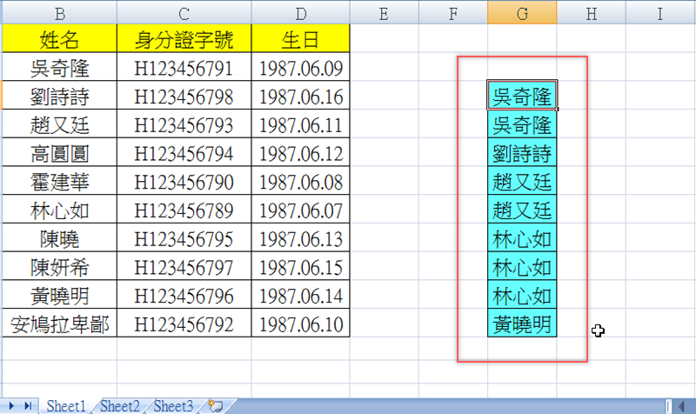Select the 安鳩拉卑鄙 name cell

(x=59, y=324)
